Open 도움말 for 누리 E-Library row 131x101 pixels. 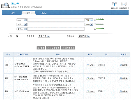123,91
